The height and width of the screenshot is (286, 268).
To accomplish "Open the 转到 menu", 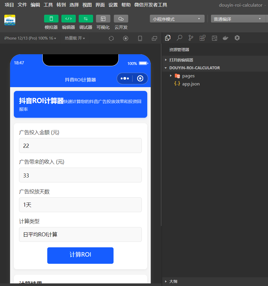I will point(61,5).
